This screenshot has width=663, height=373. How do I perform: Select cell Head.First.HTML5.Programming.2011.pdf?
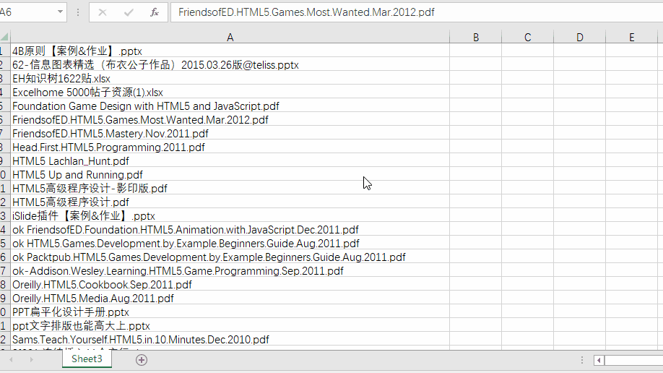pos(230,147)
